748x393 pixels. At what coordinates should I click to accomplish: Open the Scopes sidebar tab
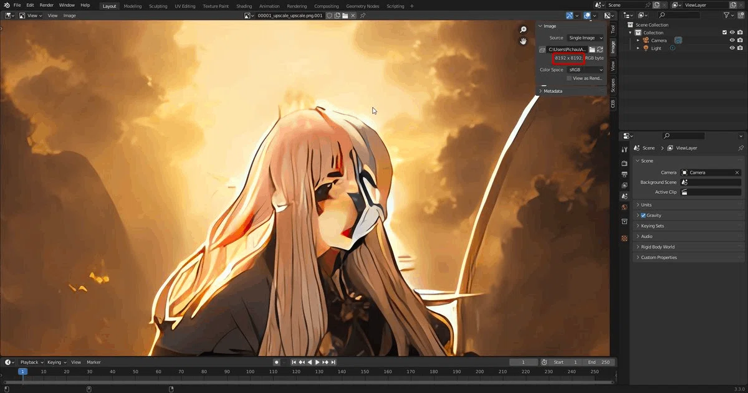tap(613, 85)
